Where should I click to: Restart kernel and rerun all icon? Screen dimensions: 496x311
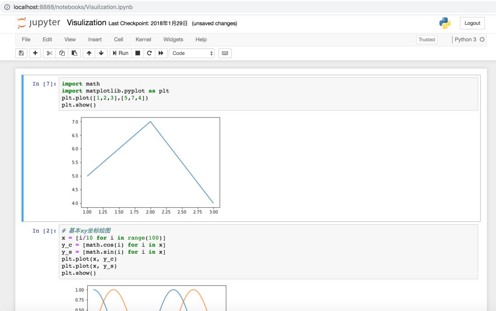(x=161, y=53)
